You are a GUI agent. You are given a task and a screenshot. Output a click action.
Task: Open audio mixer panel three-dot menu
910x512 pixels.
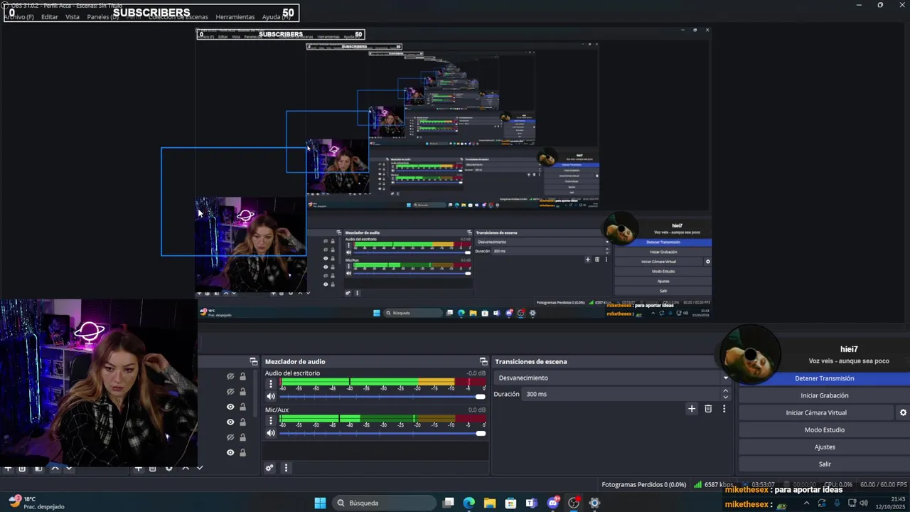(286, 468)
